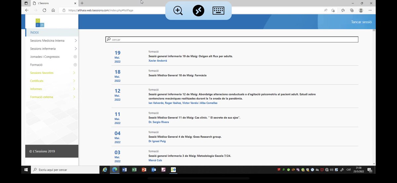The image size is (397, 183).
Task: Expand plus icon beside Jornades i Congressos
Action: tap(75, 57)
